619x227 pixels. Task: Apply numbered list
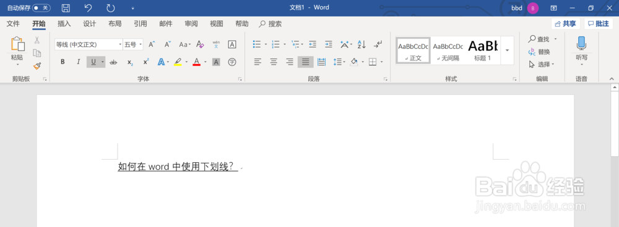[276, 44]
